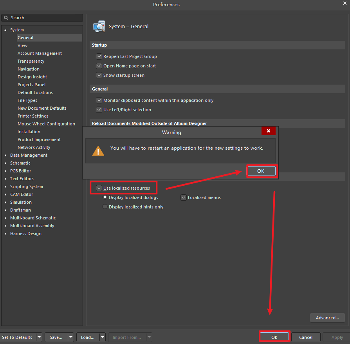The width and height of the screenshot is (350, 344).
Task: Click into the Search field
Action: click(45, 18)
